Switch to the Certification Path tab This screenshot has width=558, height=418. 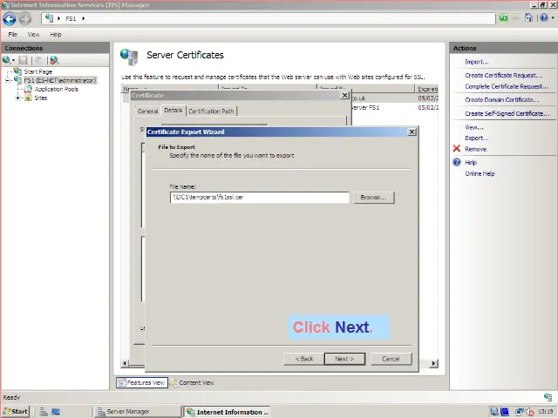211,111
